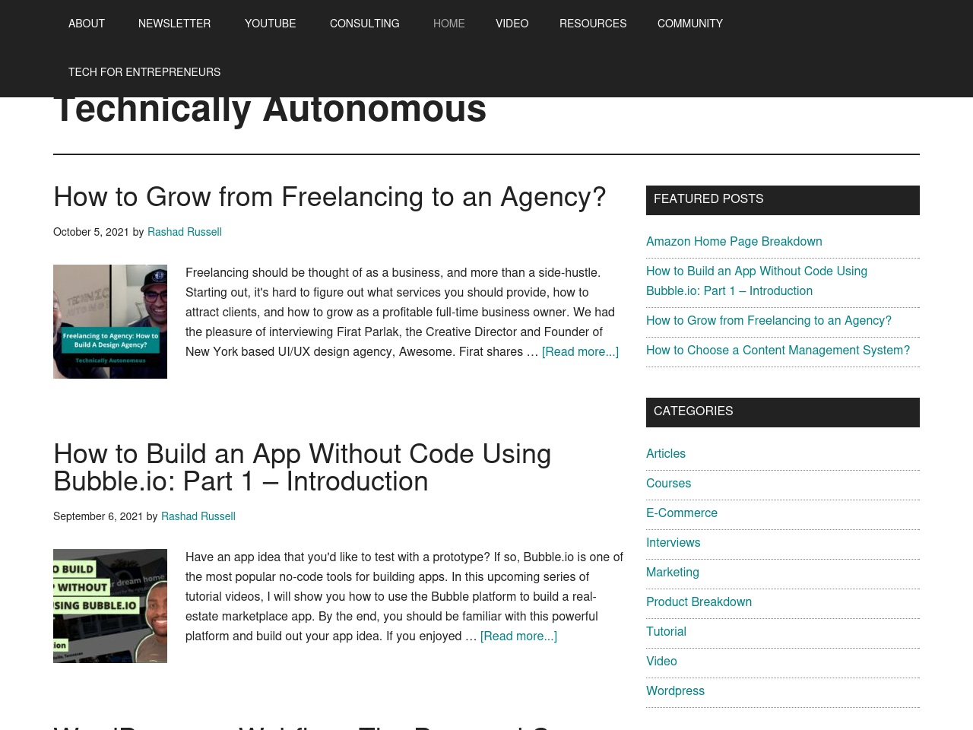Screen dimensions: 973x730
Task: Browse the Marketing category
Action: pos(673,572)
